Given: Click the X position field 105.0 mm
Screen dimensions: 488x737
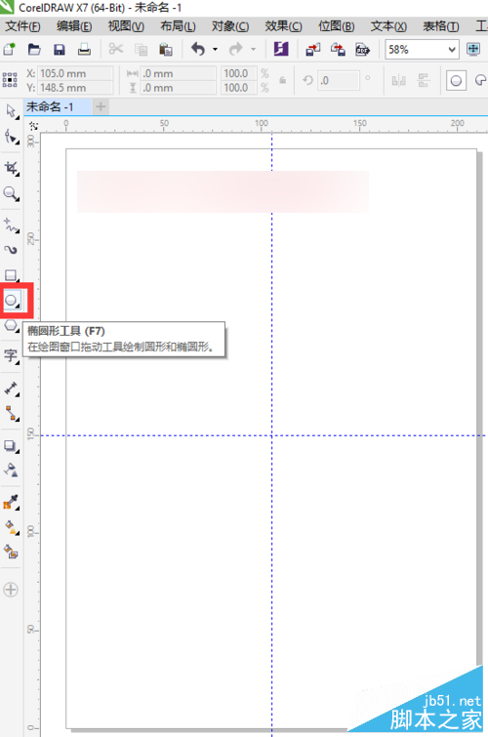Looking at the screenshot, I should pyautogui.click(x=75, y=73).
